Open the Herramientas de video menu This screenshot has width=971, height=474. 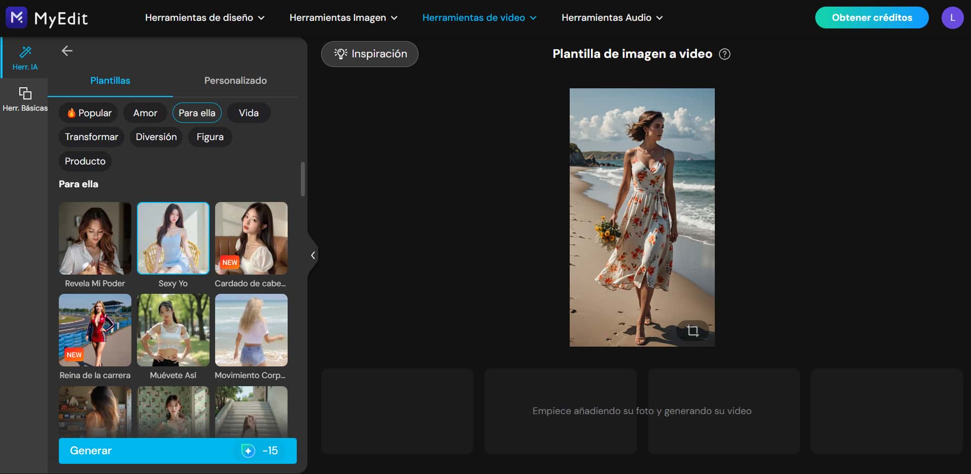[x=478, y=17]
